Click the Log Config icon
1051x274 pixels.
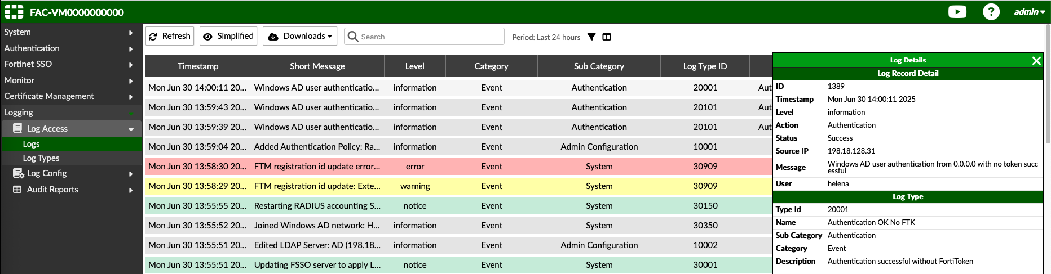click(17, 173)
